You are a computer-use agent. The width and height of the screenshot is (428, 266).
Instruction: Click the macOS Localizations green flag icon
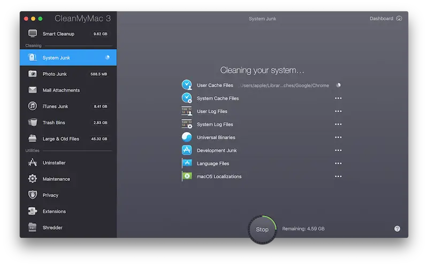coord(187,176)
